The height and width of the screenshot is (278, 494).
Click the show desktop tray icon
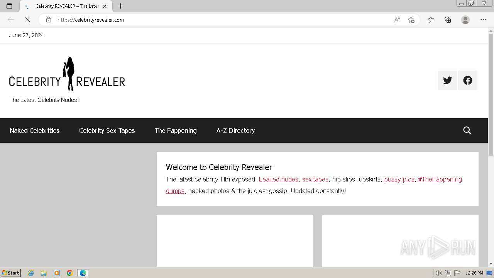[489, 273]
